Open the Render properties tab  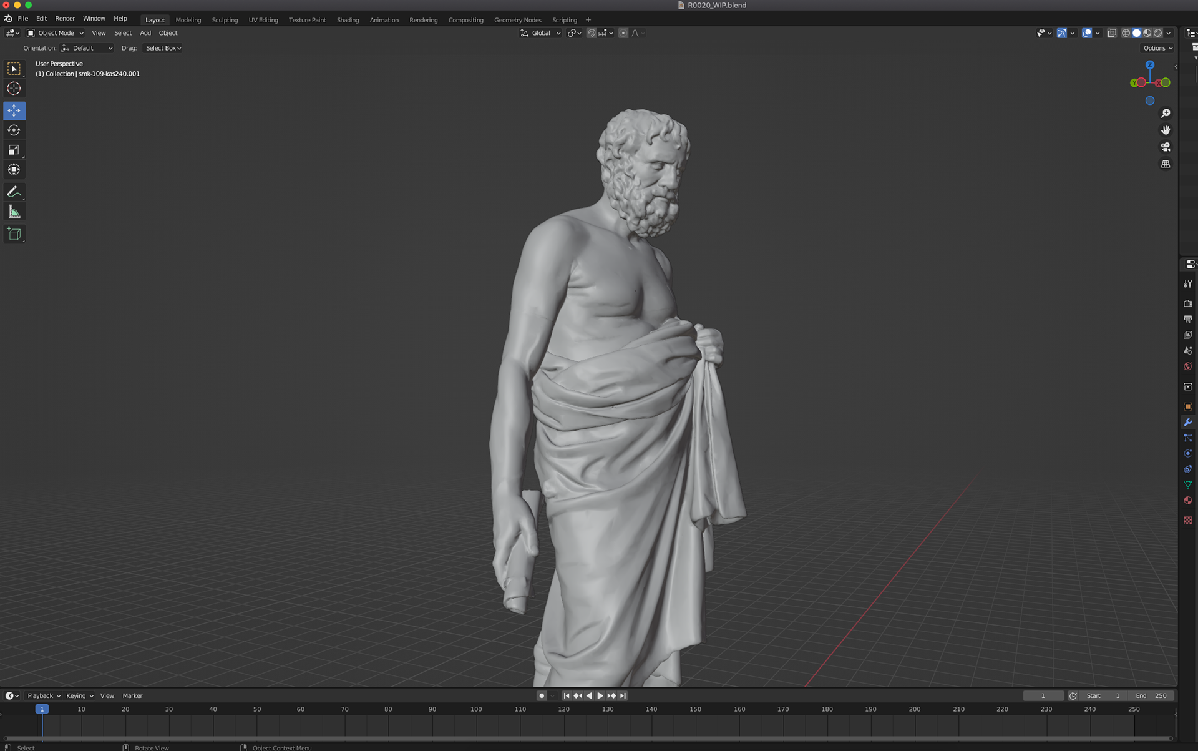pos(1188,303)
